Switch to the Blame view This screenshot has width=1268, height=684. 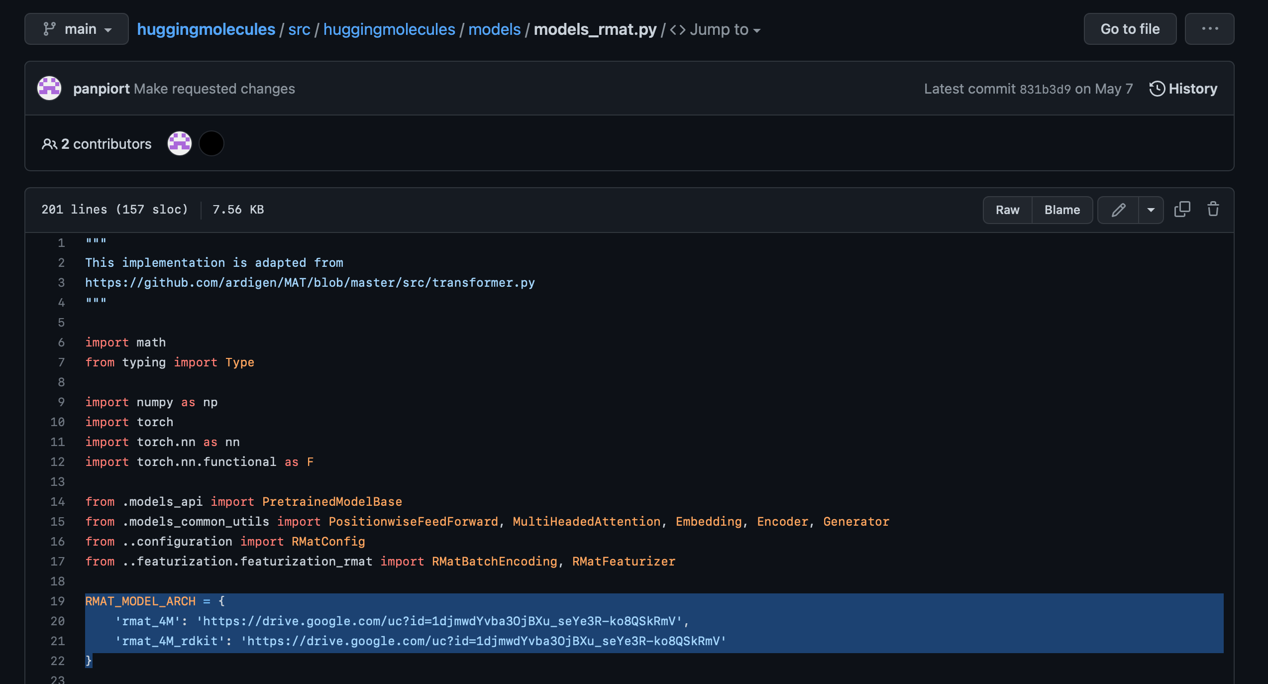(1062, 210)
